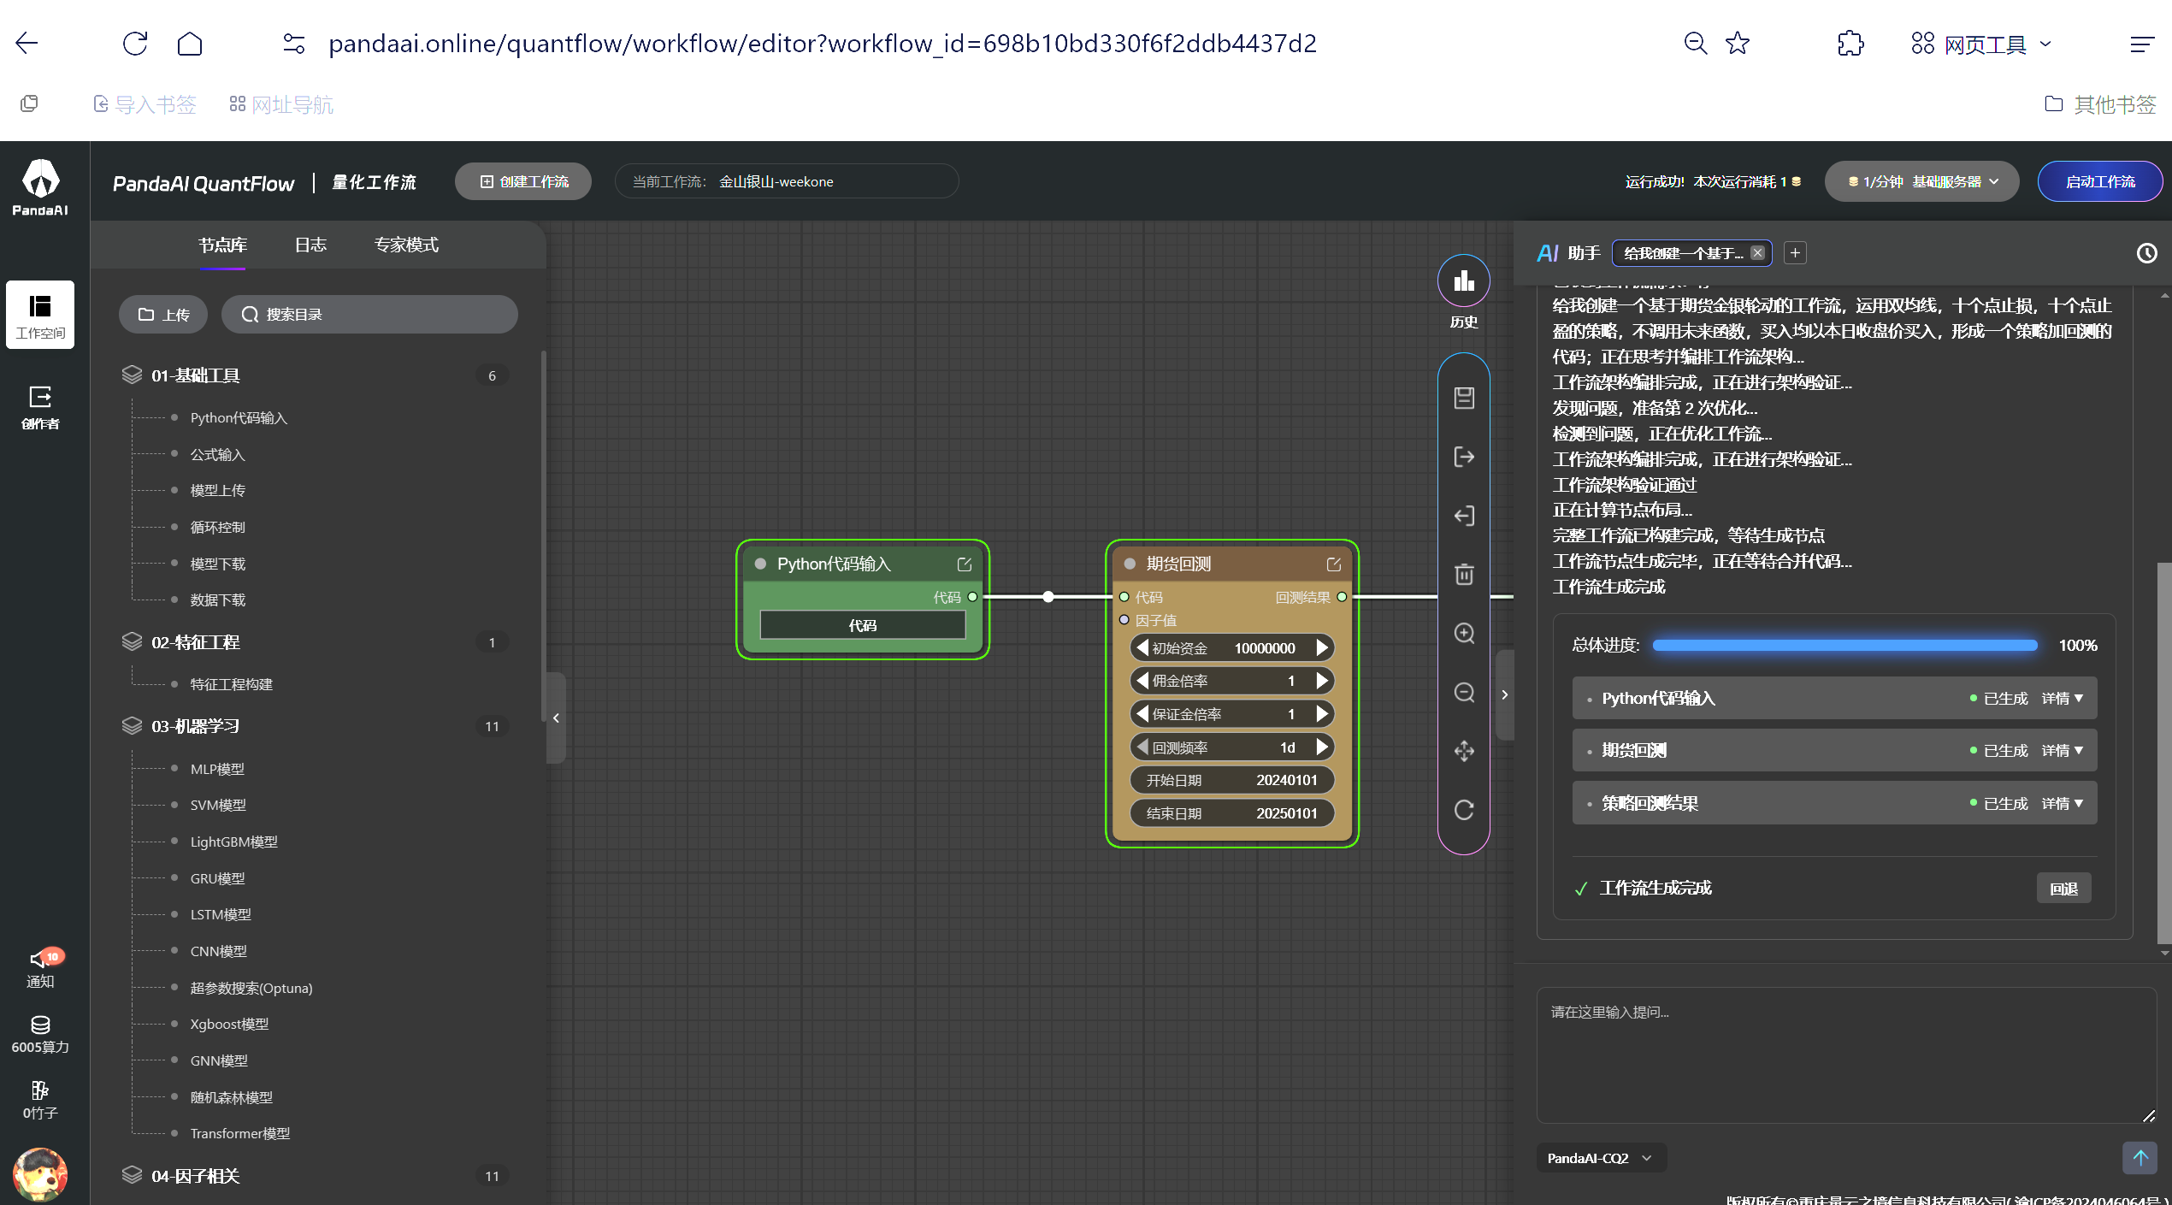Viewport: 2172px width, 1205px height.
Task: Click the 搜索目录 search field
Action: click(369, 315)
